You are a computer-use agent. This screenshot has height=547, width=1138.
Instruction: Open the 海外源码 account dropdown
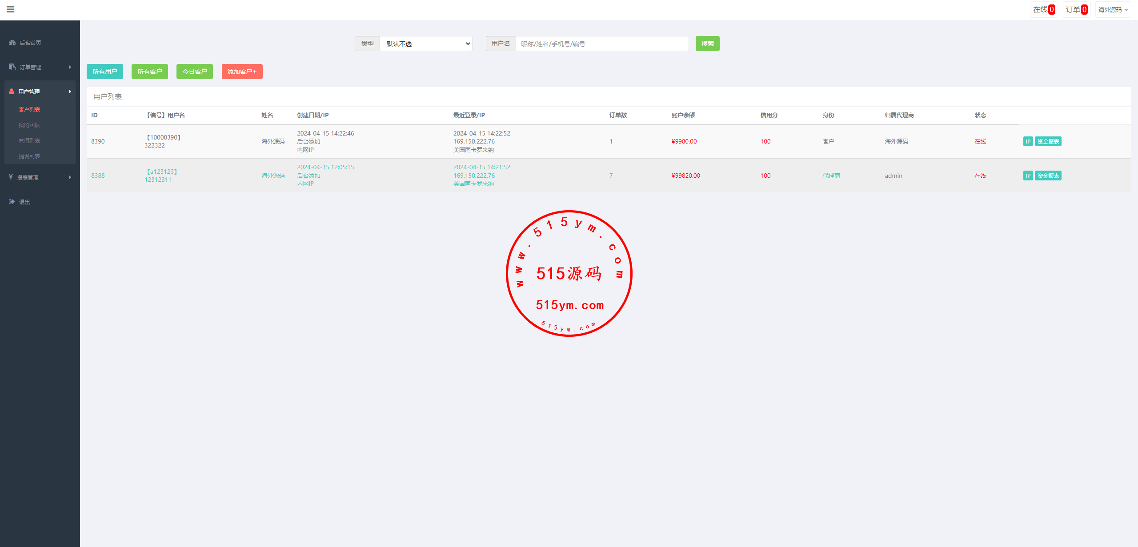click(1113, 10)
